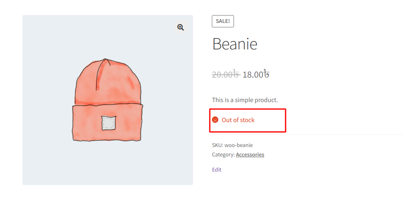Screen dimensions: 404x214
Task: Click the taka symbol after 18.00
Action: [266, 74]
